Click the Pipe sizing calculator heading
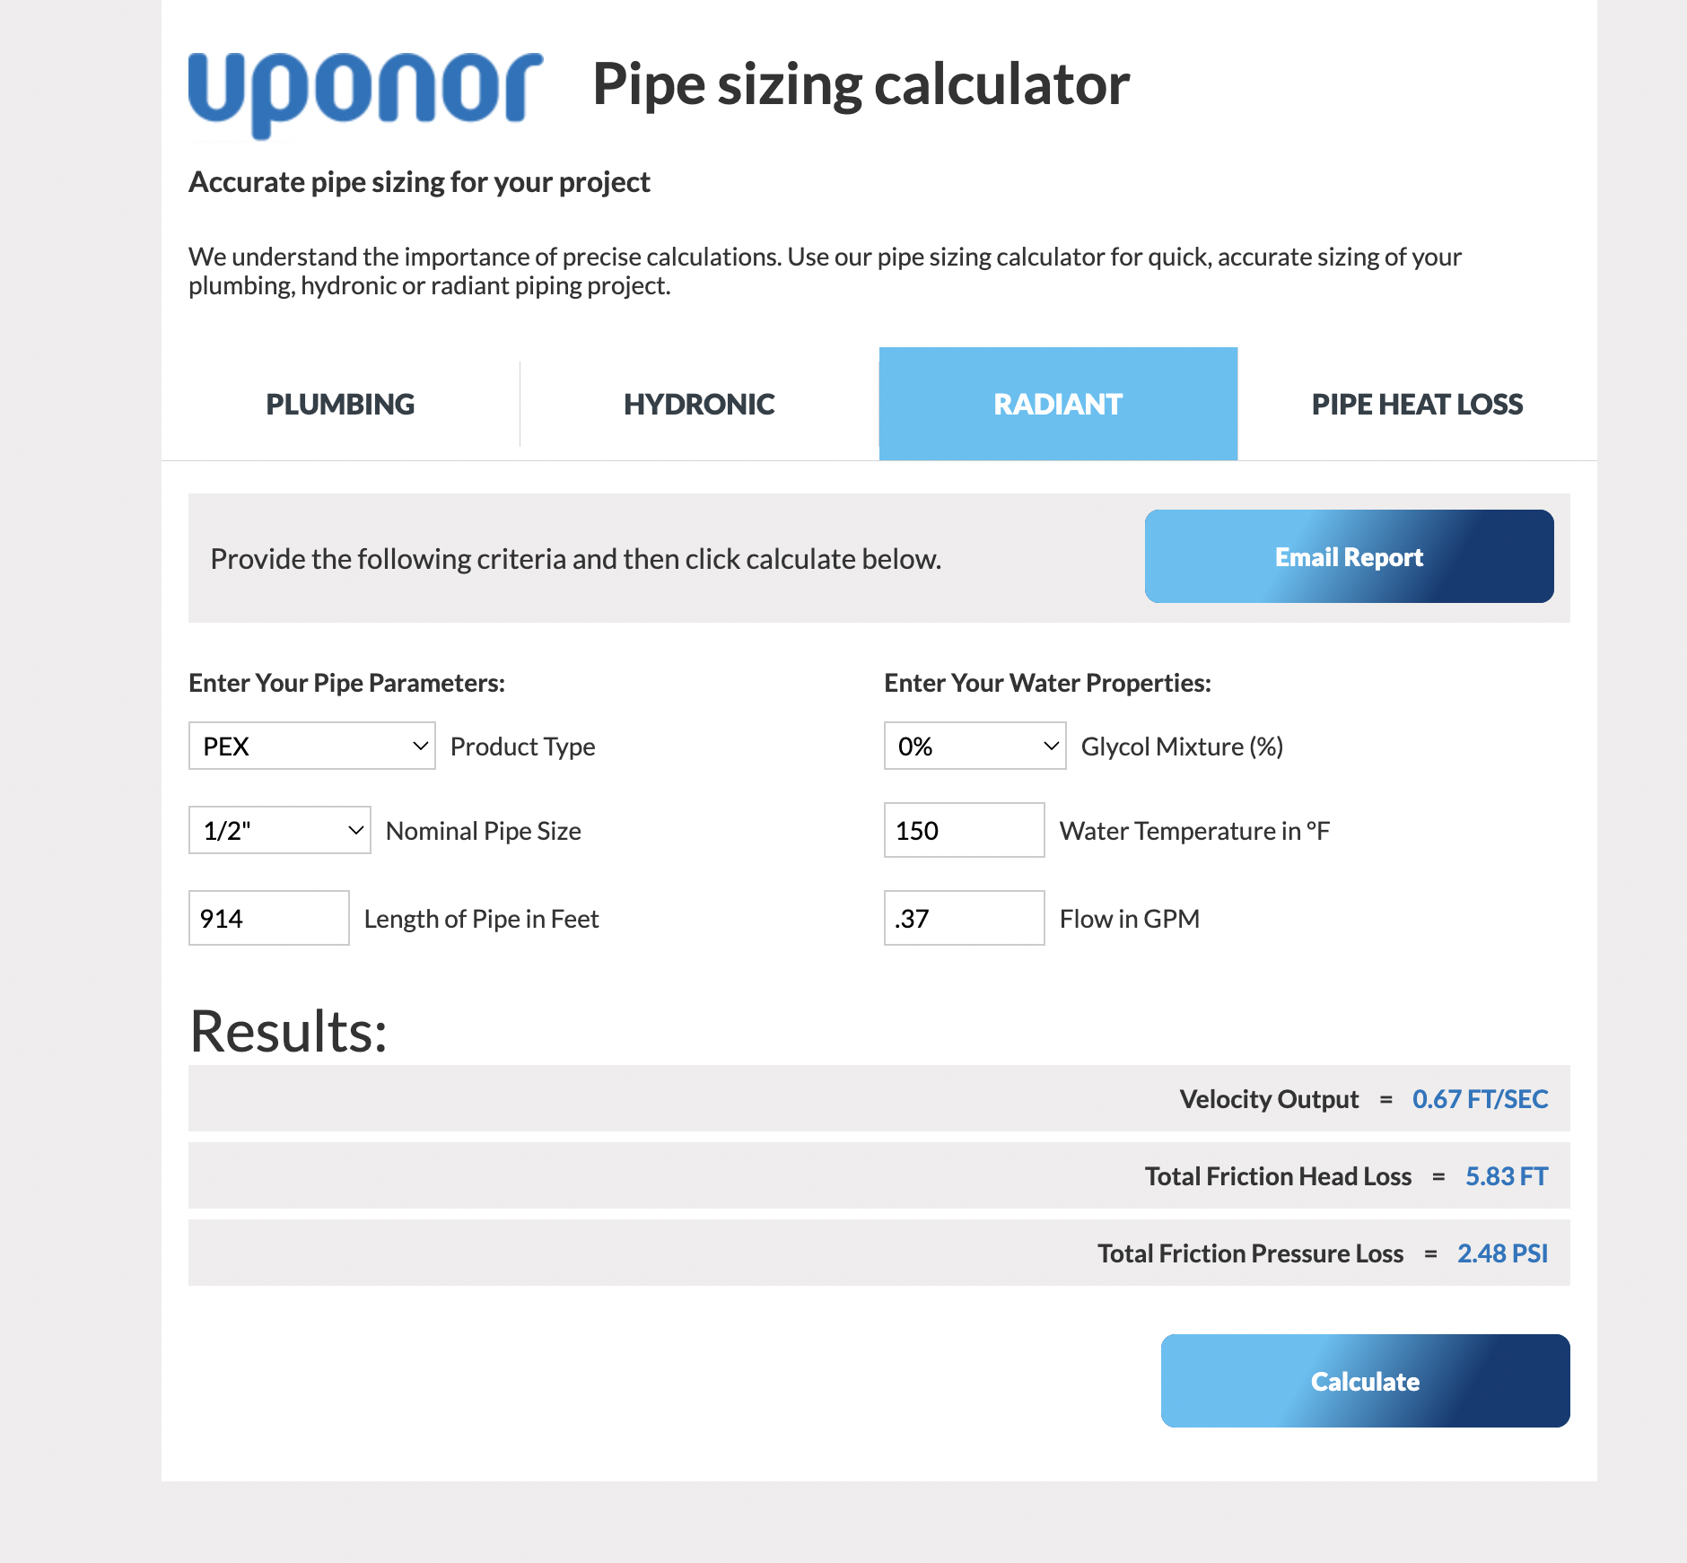 tap(861, 85)
